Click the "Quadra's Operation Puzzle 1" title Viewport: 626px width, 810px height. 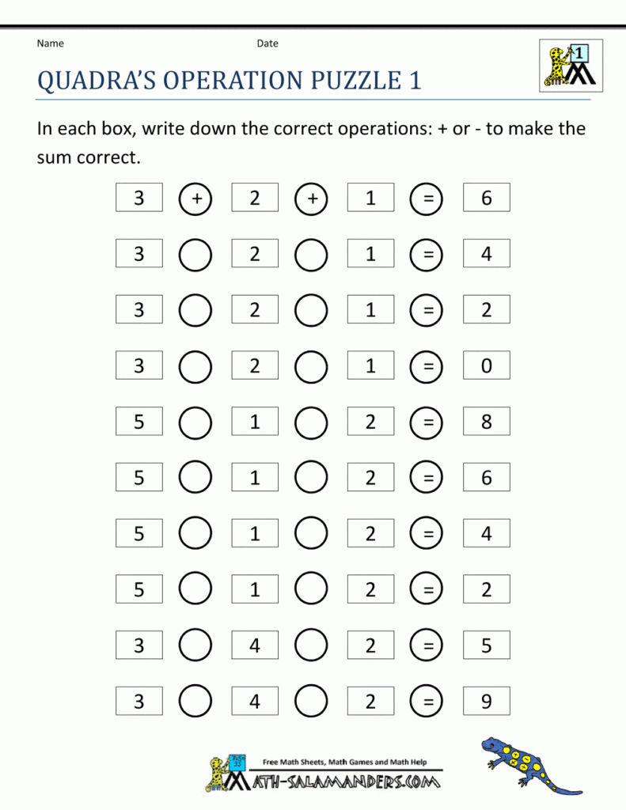click(x=230, y=81)
